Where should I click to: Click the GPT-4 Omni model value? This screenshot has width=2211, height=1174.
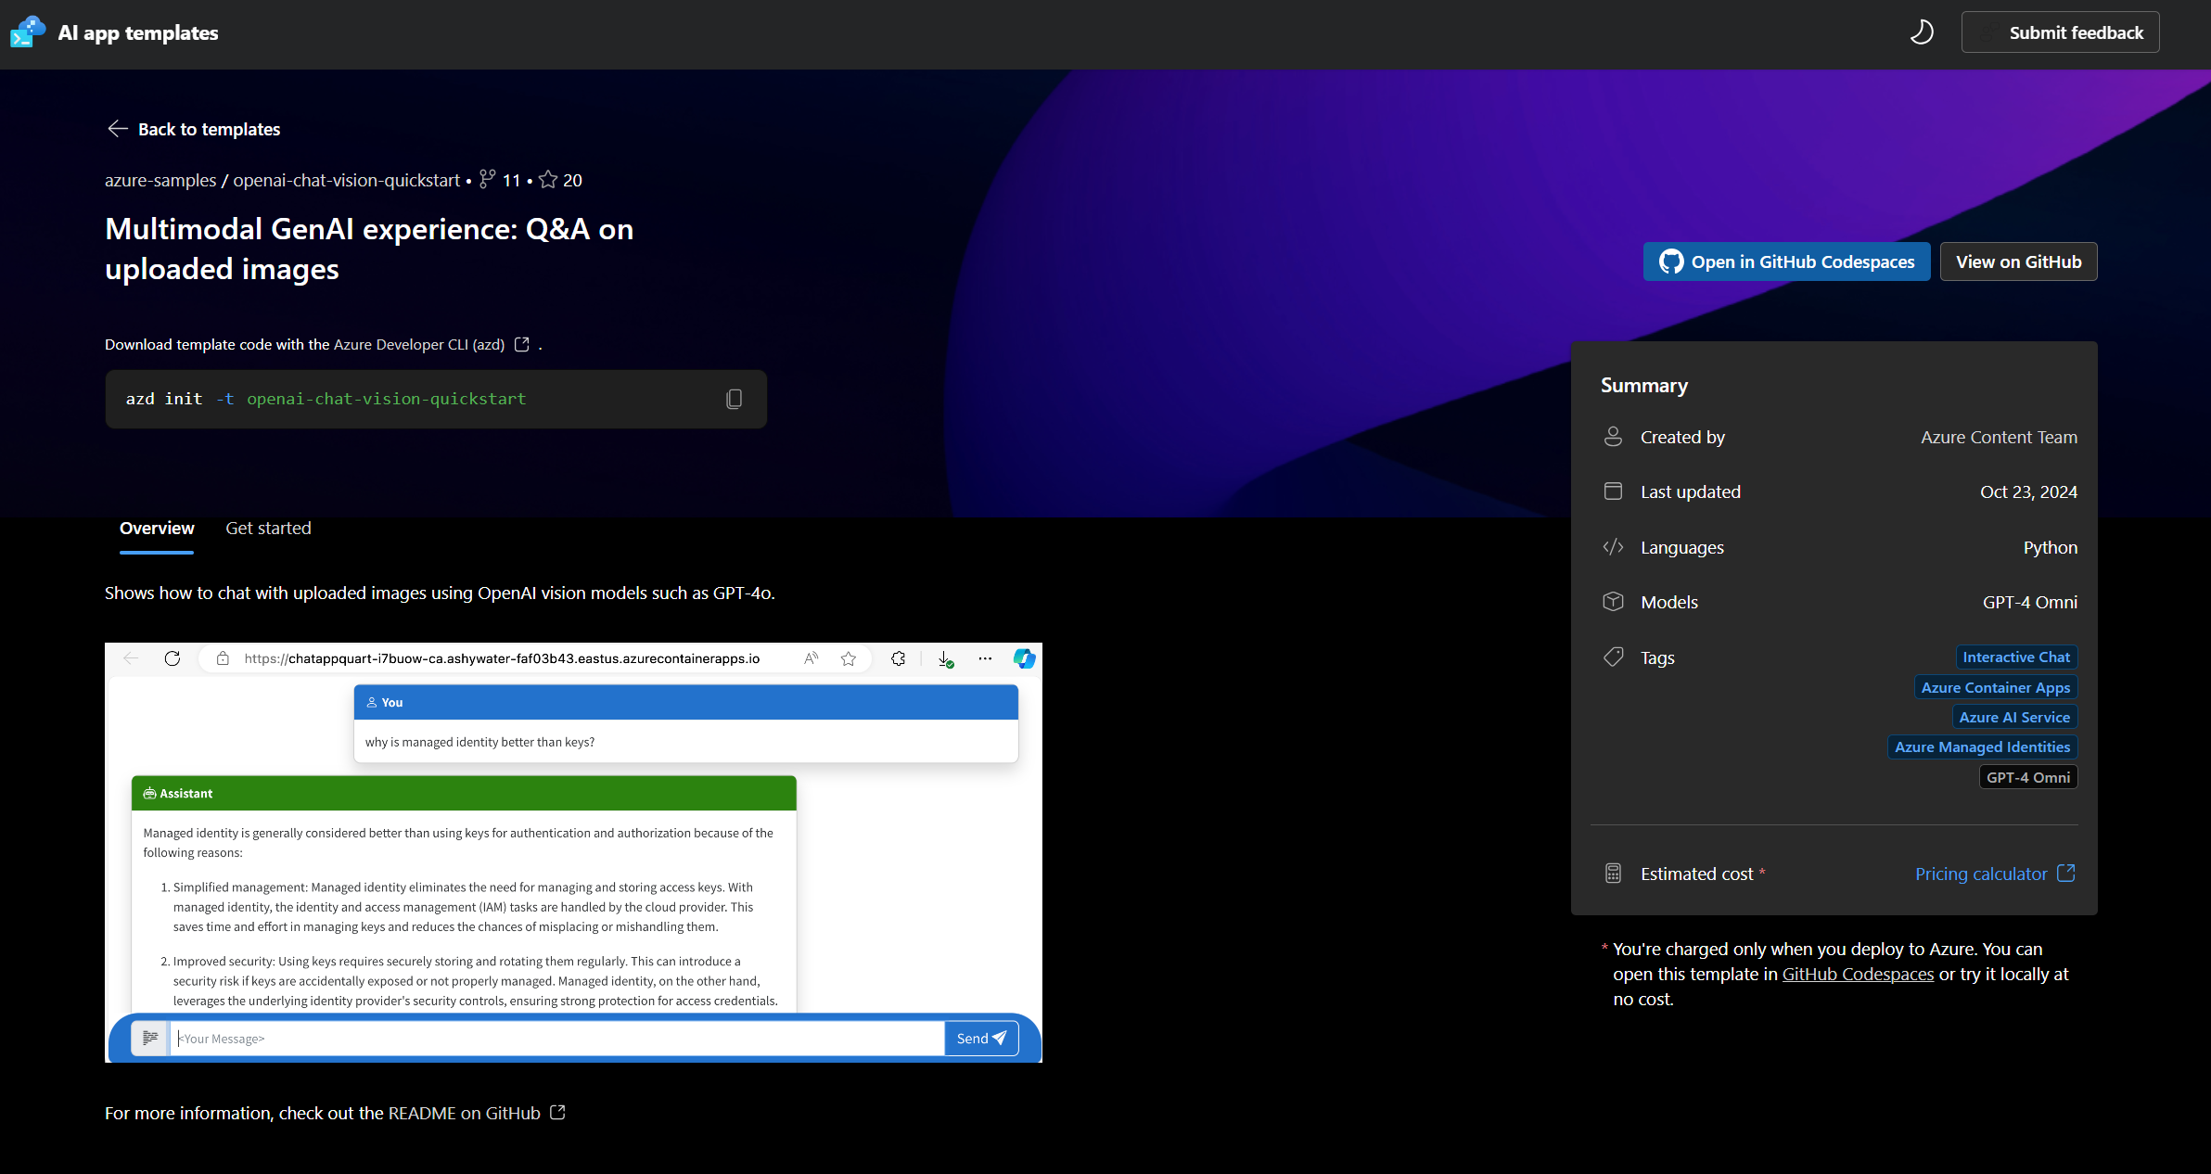click(2029, 602)
